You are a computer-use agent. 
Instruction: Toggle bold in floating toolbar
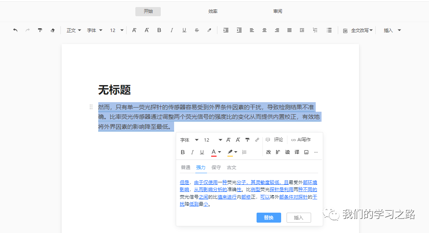pyautogui.click(x=183, y=152)
